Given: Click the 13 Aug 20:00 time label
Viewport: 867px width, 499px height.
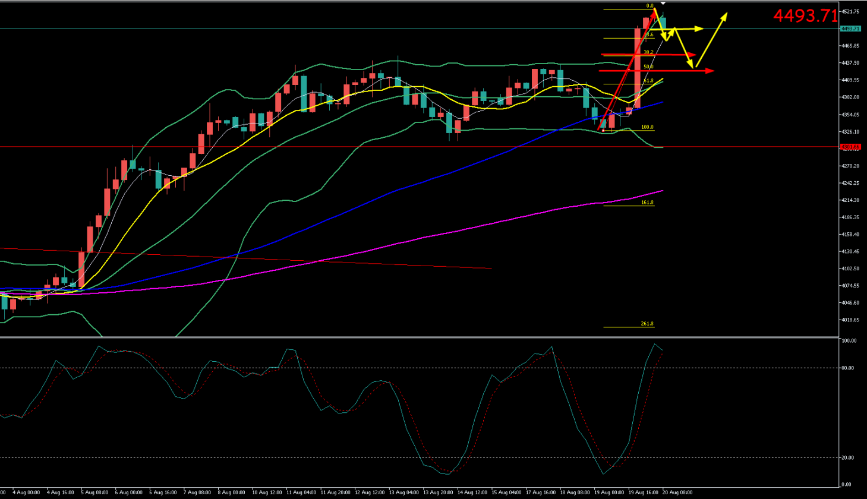Looking at the screenshot, I should coord(437,492).
